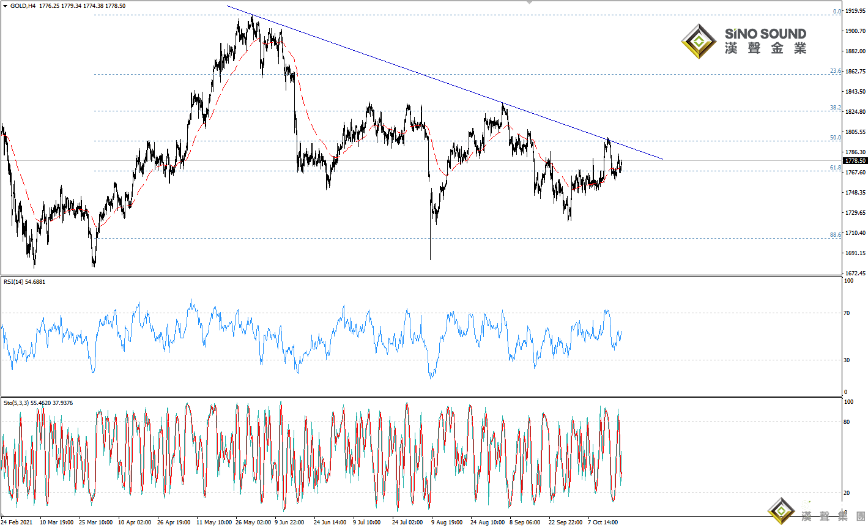Click the 88.6 Fibonacci level label
Viewport: 868px width, 528px height.
[x=835, y=235]
